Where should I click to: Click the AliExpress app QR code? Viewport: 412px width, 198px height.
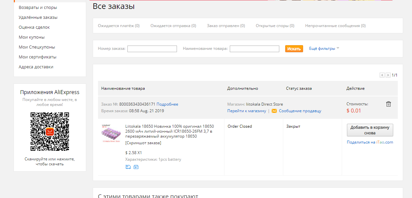(x=50, y=132)
